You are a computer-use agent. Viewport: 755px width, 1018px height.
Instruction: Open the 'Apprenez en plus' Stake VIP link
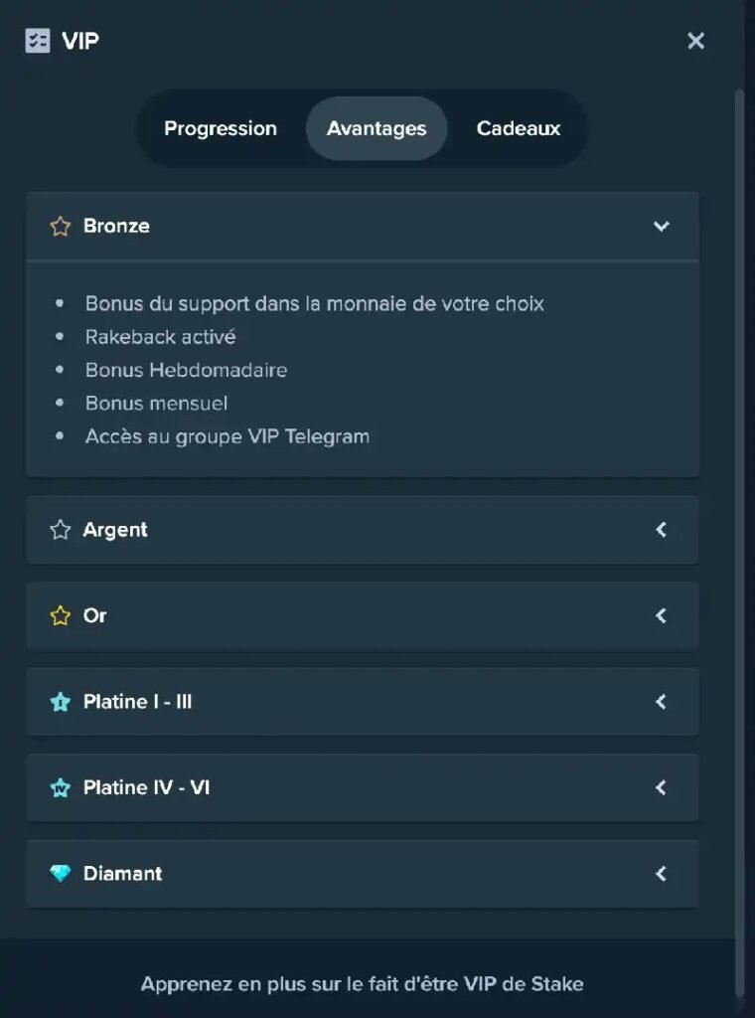tap(362, 984)
